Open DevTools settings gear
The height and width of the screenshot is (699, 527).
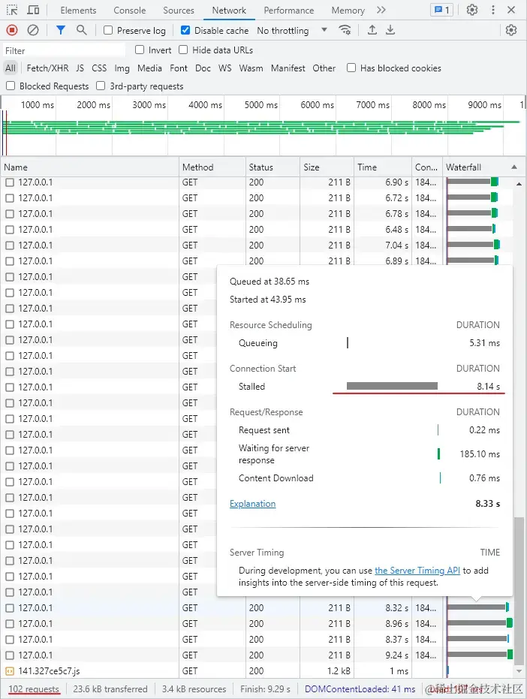[472, 10]
